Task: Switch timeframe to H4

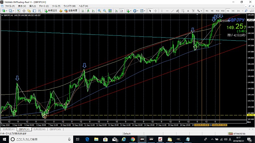Action: point(233,11)
